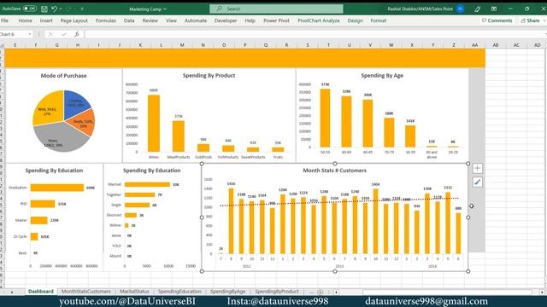Click the Spending By Age chart title
Image resolution: width=547 pixels, height=307 pixels.
(382, 76)
